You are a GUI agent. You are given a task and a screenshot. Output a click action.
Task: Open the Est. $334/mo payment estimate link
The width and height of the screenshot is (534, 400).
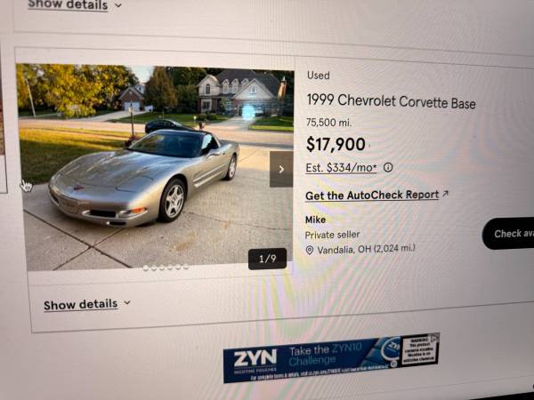341,168
